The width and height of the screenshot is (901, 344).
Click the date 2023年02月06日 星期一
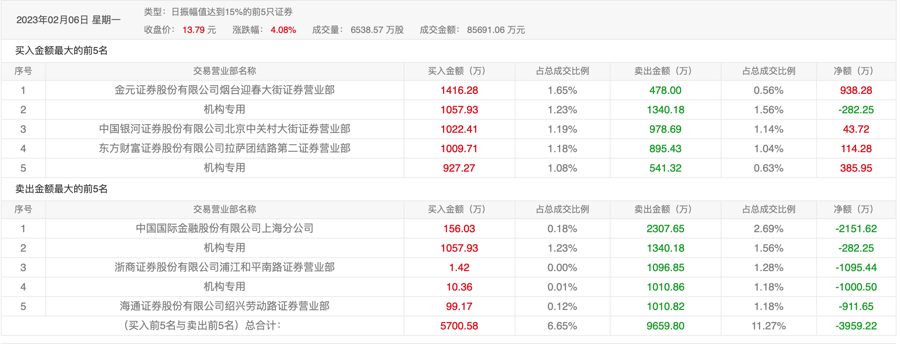pyautogui.click(x=68, y=20)
